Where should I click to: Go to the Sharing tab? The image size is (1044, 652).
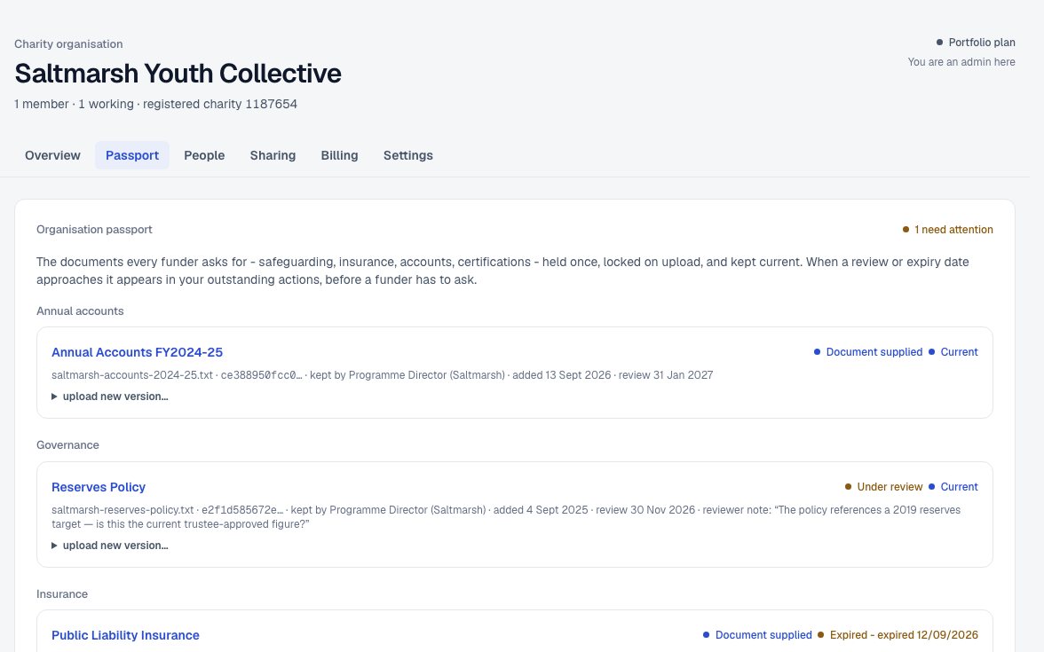[x=273, y=155]
